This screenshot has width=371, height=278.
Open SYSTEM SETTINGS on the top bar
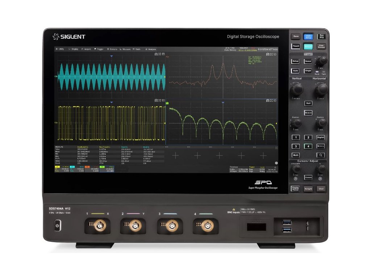coord(268,49)
